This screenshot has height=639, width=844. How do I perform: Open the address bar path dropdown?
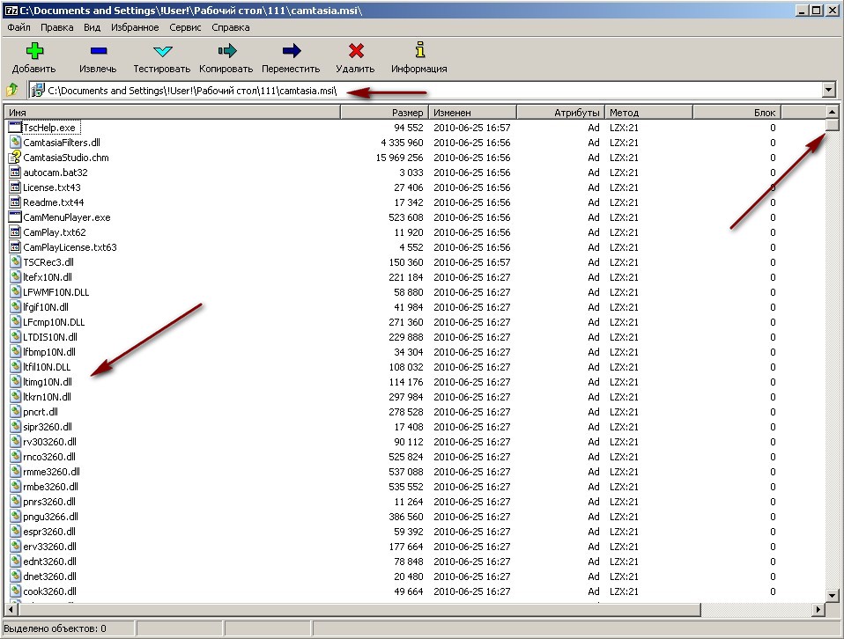(x=829, y=90)
